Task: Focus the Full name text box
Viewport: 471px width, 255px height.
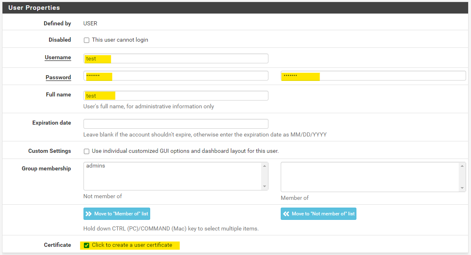Action: pyautogui.click(x=176, y=96)
